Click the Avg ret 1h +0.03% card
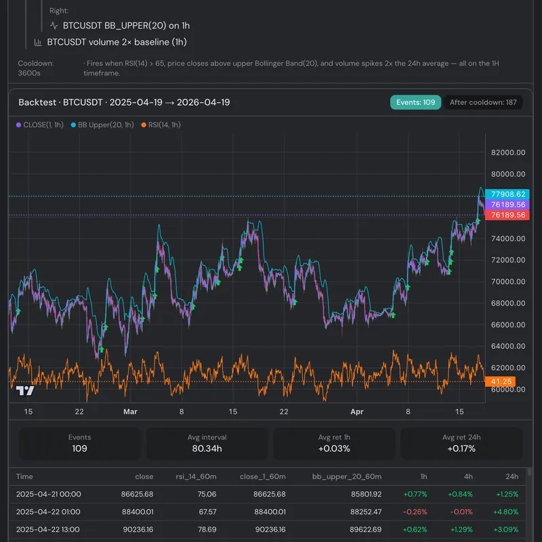Screen dimensions: 542x542 pos(334,444)
